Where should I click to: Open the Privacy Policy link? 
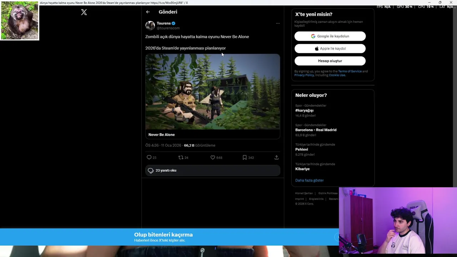[304, 75]
